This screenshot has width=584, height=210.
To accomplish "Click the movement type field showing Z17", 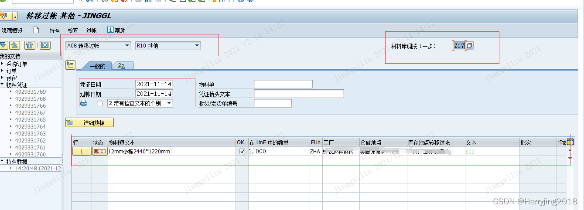I will pyautogui.click(x=459, y=45).
